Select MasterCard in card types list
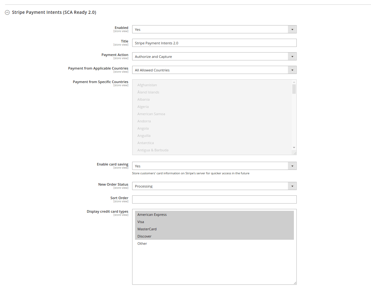This screenshot has width=371, height=286. coord(147,229)
